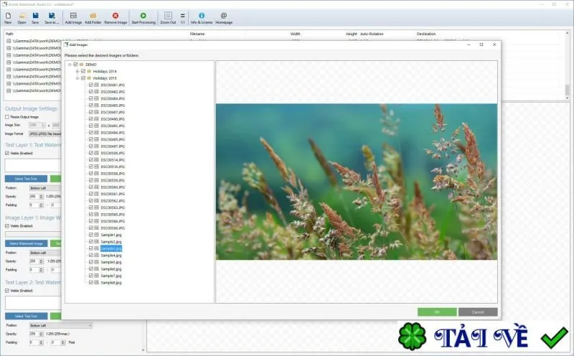Viewport: 574px width, 356px height.
Task: Click the Add Folder toolbar icon
Action: 93,16
